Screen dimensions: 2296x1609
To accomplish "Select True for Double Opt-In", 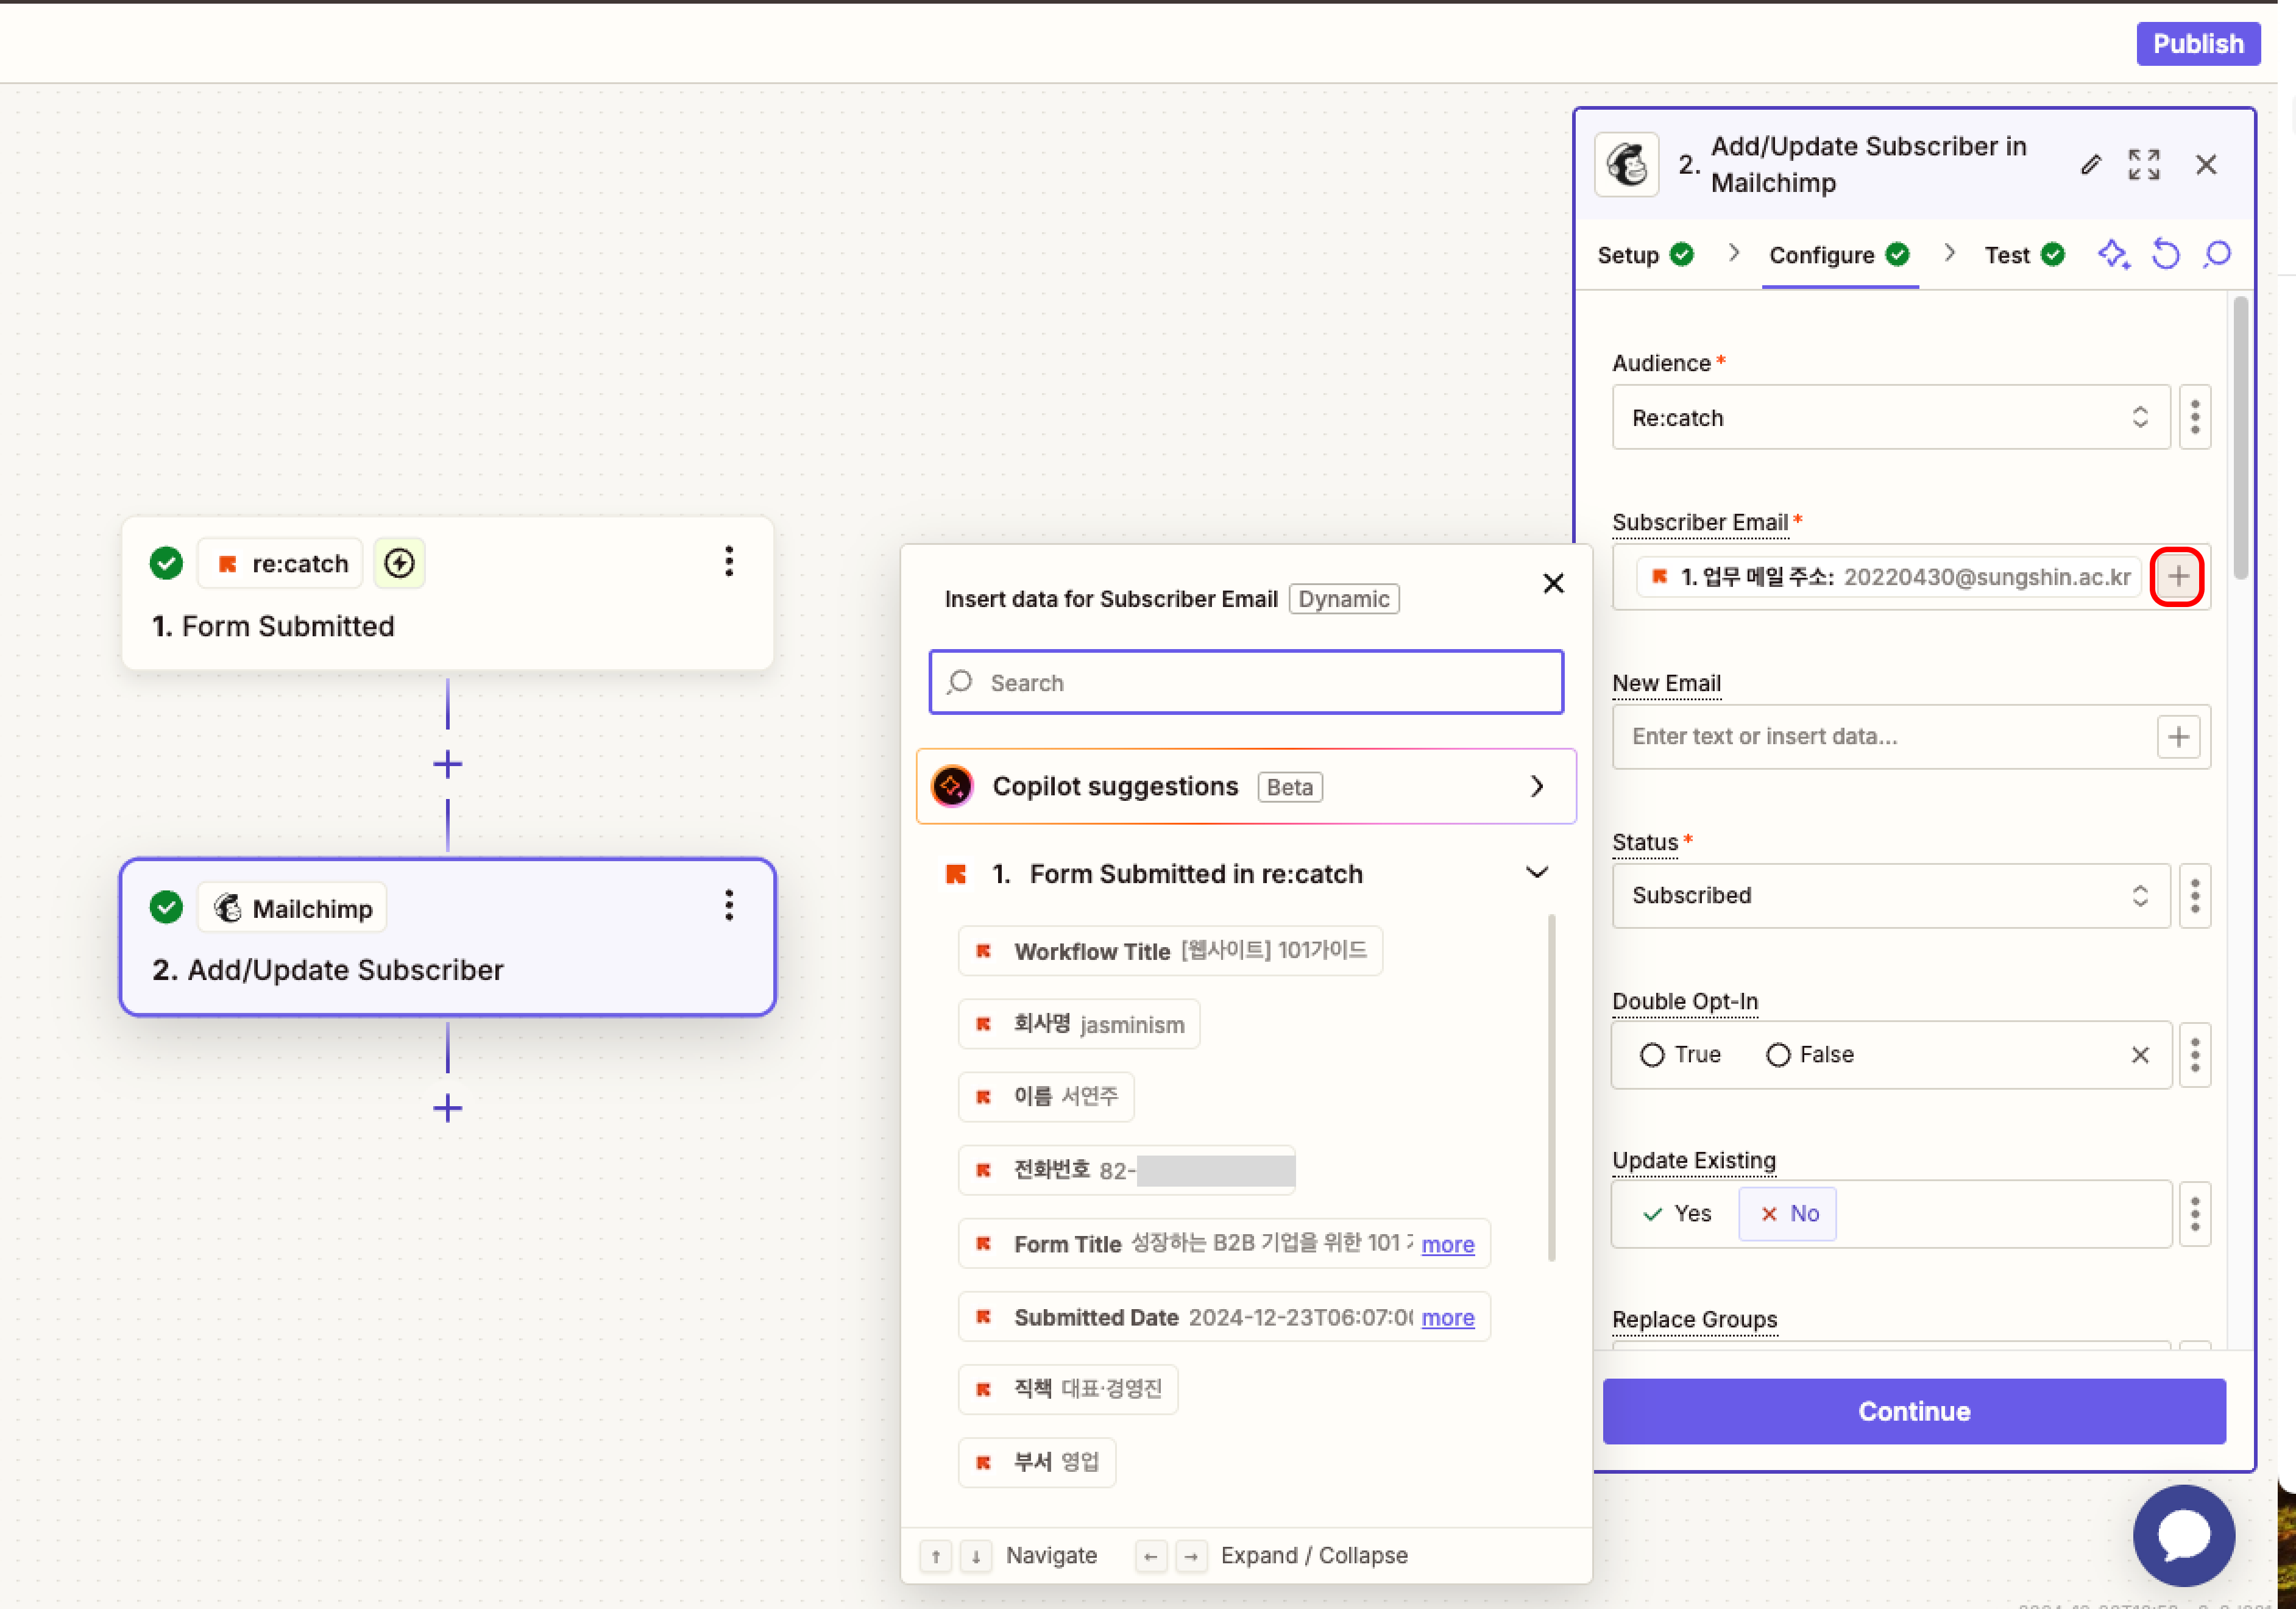I will click(x=1680, y=1055).
